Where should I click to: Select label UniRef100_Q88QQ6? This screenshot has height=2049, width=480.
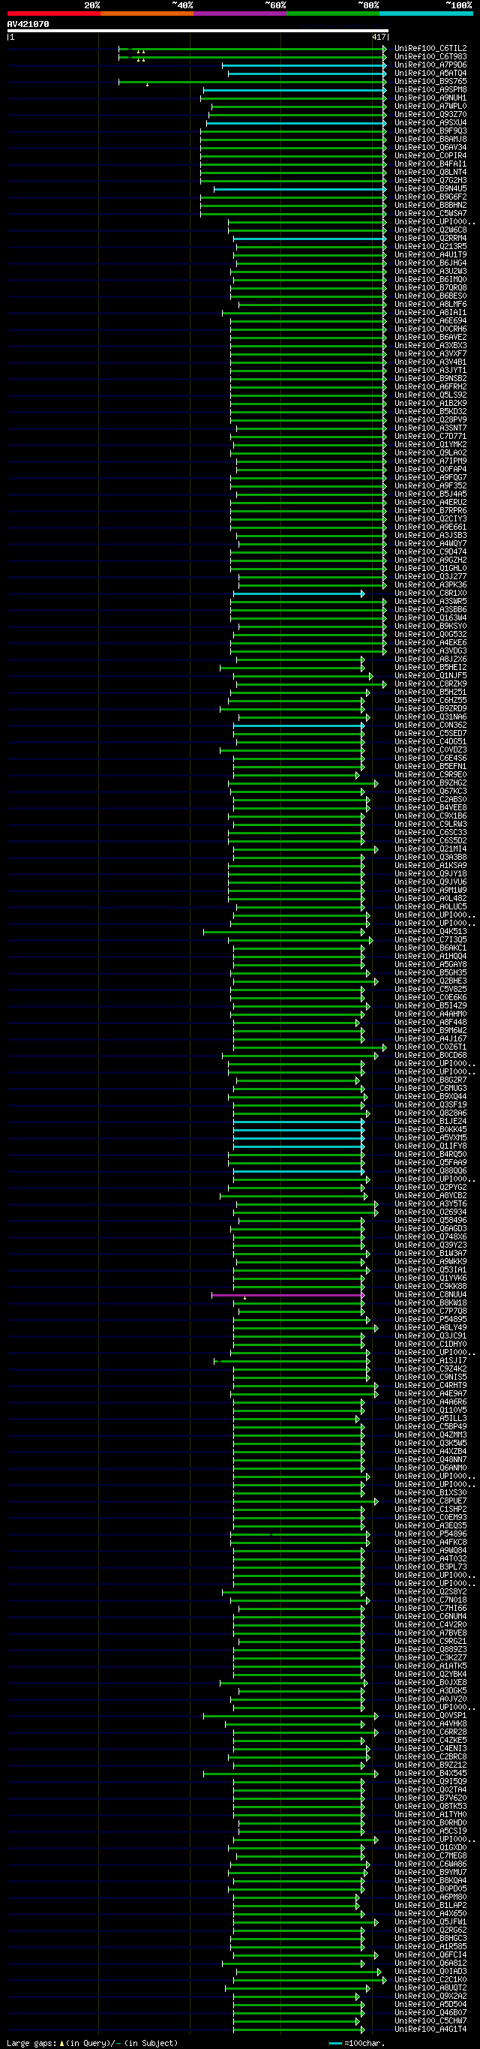tap(430, 1171)
